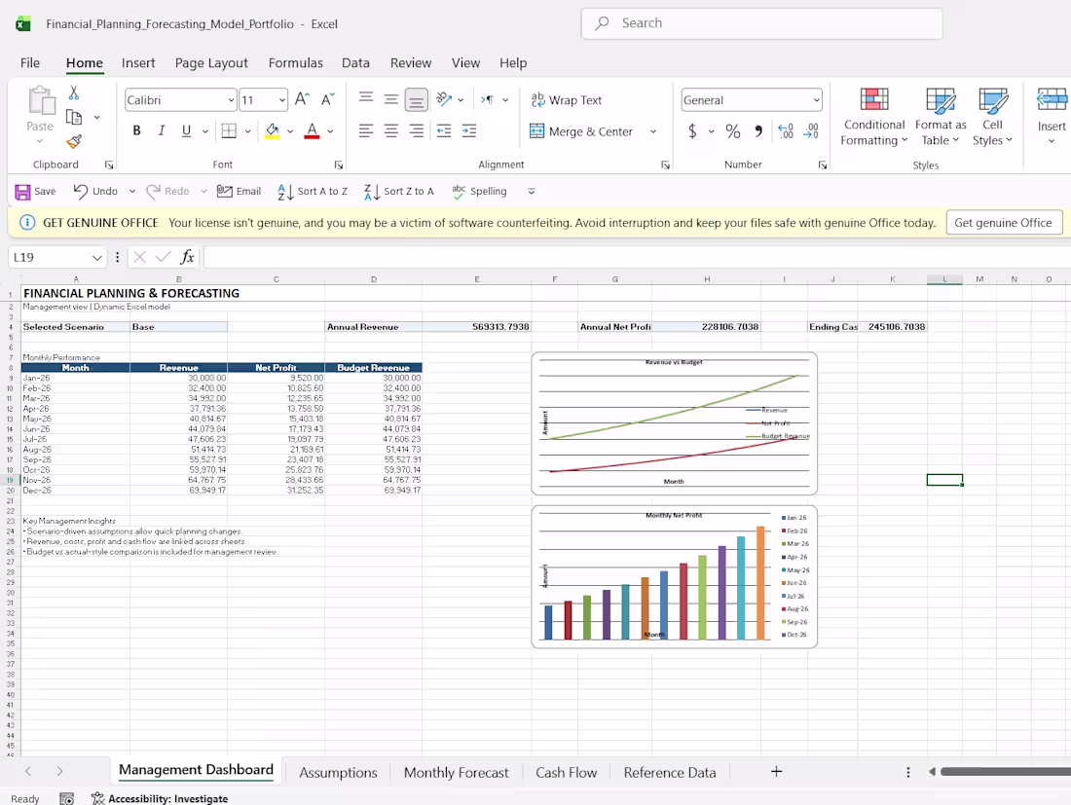Customize Quick Access Toolbar dropdown
The width and height of the screenshot is (1071, 805).
(532, 191)
